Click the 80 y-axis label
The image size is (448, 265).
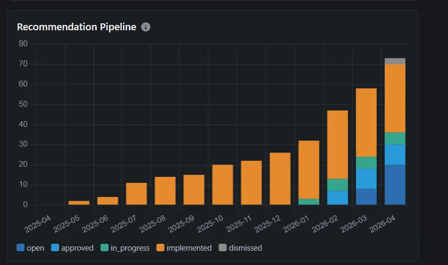[x=23, y=44]
